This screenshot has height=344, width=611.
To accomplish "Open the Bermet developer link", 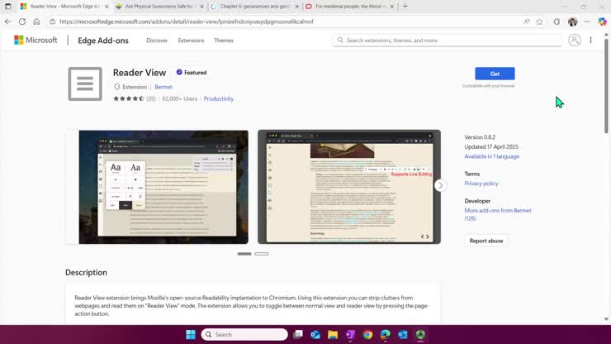I will [163, 87].
